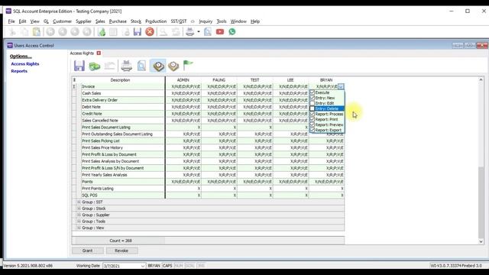Toggle the Report: Export checkbox
Image resolution: width=489 pixels, height=275 pixels.
[x=313, y=130]
